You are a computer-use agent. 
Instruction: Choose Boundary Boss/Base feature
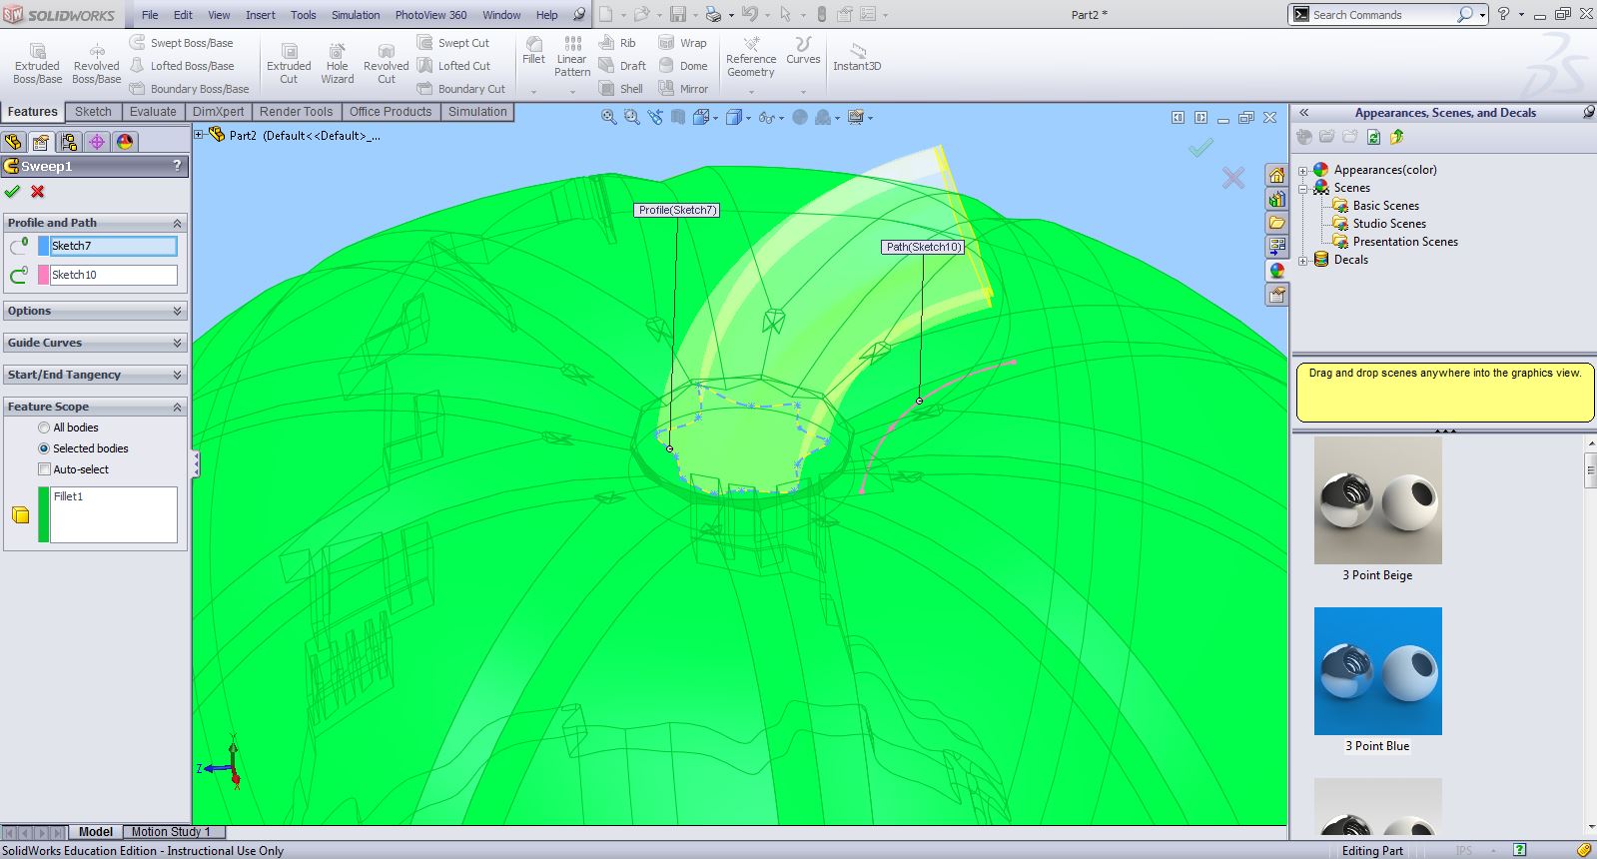tap(190, 89)
